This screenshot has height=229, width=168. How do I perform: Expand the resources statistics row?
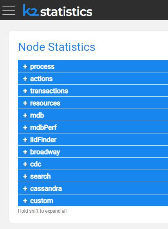point(93,103)
